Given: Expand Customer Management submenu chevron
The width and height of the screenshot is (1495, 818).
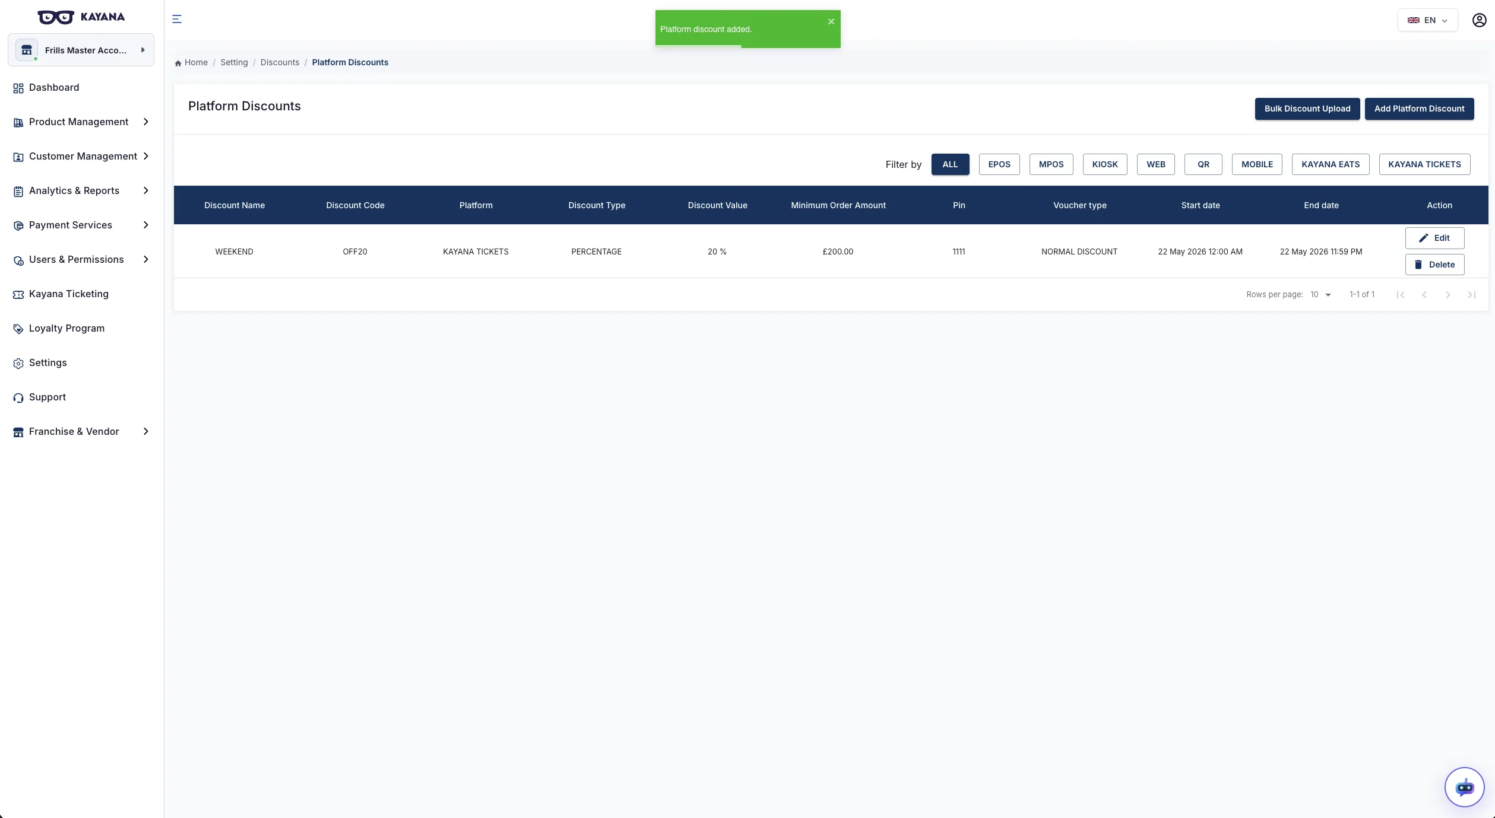Looking at the screenshot, I should 146,156.
